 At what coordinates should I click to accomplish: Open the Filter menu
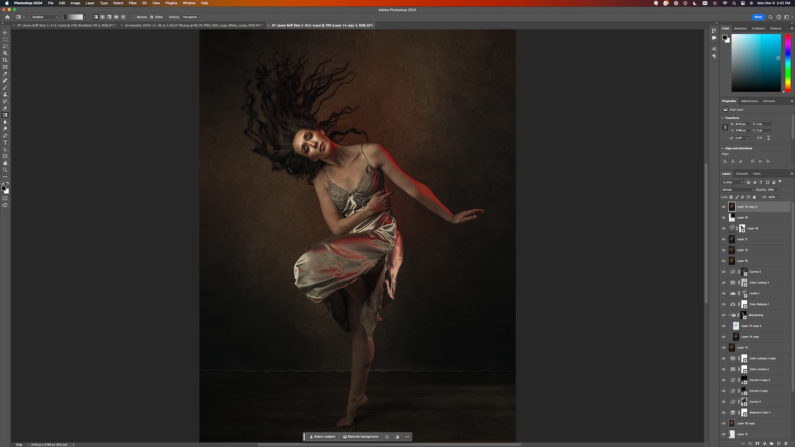(x=132, y=3)
